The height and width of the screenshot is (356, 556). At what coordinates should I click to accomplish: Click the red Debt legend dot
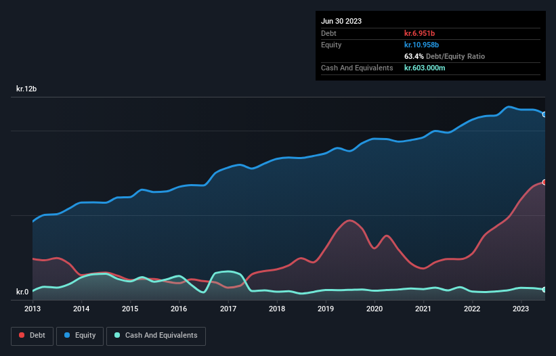point(22,335)
